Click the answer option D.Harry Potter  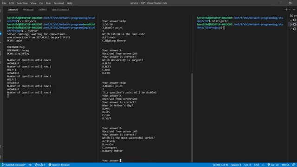pos(112,151)
